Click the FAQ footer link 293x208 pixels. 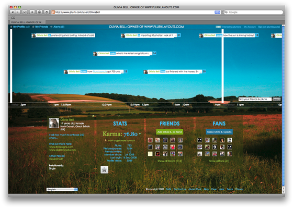point(168,189)
